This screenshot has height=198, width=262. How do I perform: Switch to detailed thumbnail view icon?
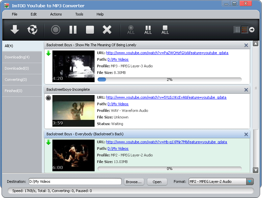pos(245,30)
